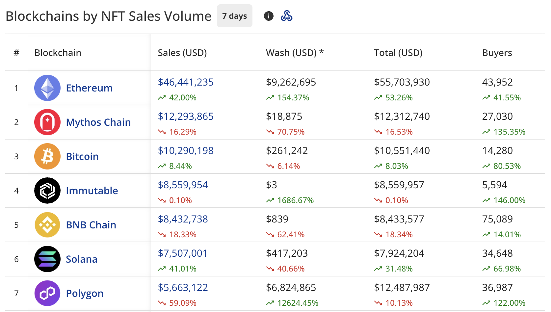Select the Polygon logo icon
Viewport: 551px width, 312px height.
coord(47,293)
